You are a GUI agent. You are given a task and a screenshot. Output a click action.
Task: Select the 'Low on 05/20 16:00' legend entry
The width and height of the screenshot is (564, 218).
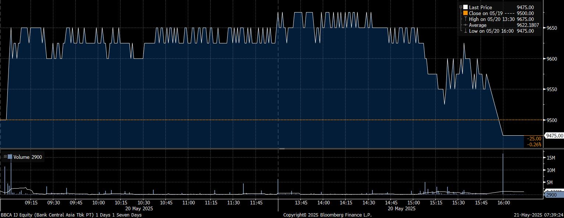(492, 31)
